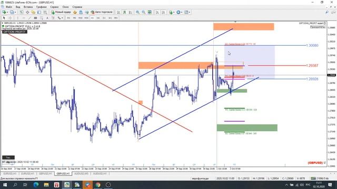Expand the Arrows tool dropdown arrow
This screenshot has width=337, height=189.
click(x=62, y=18)
